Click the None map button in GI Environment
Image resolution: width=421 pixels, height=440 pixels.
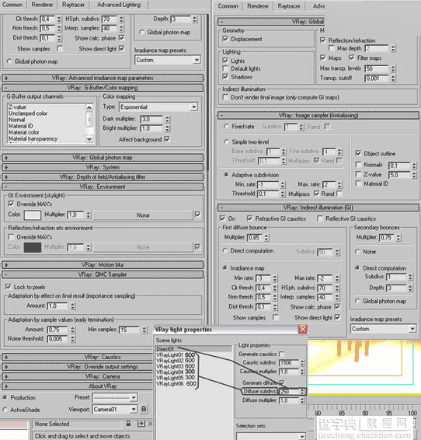143,215
